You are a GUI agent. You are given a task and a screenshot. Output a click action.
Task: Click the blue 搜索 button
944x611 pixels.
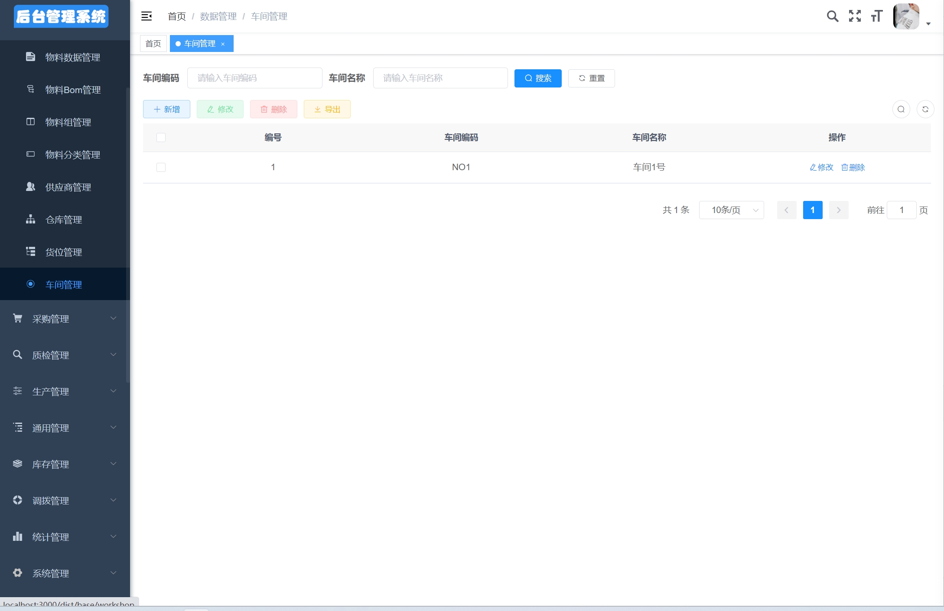tap(537, 78)
